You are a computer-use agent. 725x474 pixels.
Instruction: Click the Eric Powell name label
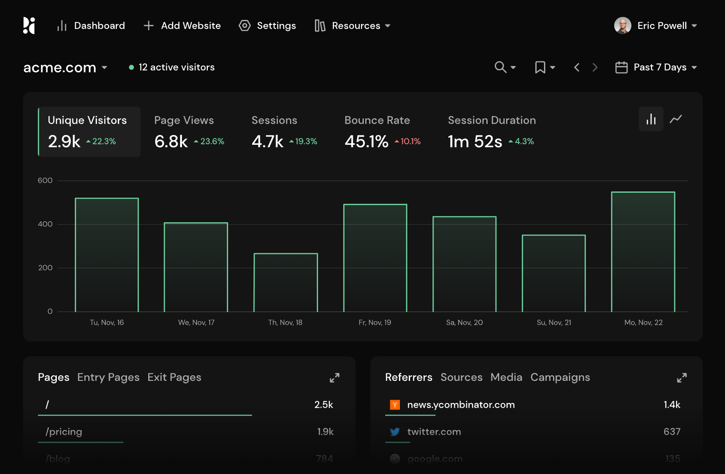[x=662, y=26]
